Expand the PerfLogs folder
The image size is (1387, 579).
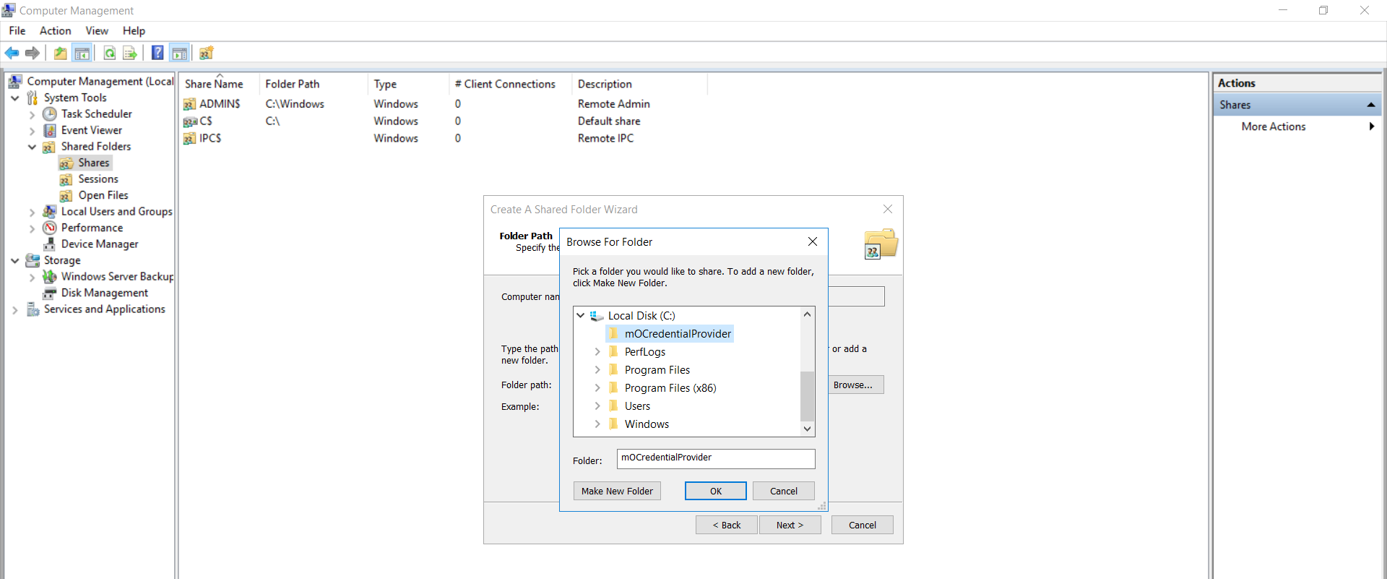pos(597,352)
